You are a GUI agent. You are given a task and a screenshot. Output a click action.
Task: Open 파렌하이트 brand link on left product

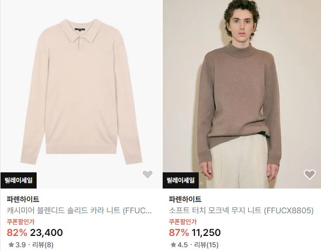point(23,199)
